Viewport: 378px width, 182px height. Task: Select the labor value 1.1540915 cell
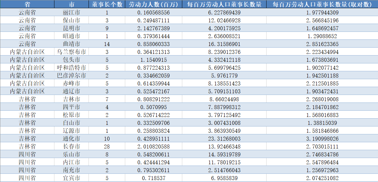pyautogui.click(x=153, y=60)
